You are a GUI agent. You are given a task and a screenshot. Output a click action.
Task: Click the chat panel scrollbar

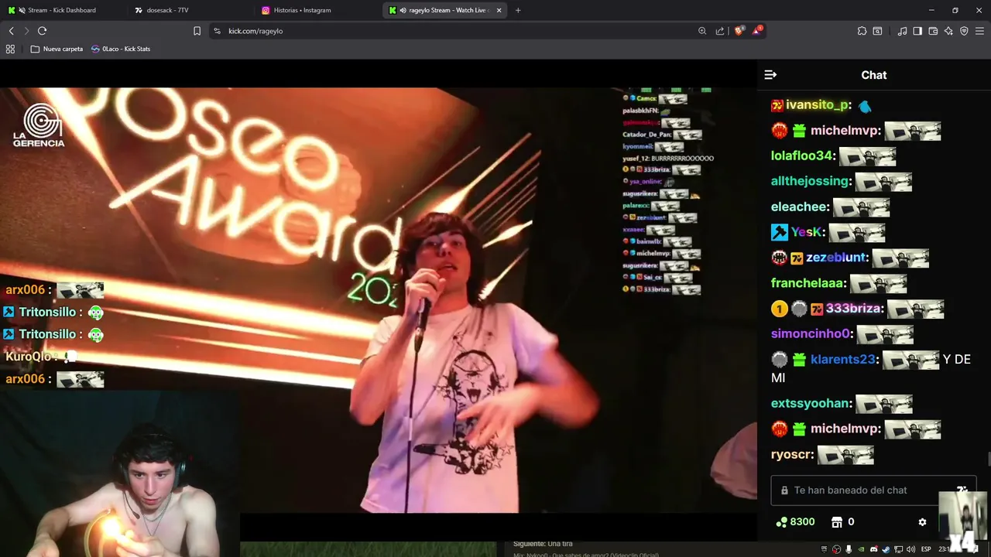988,459
